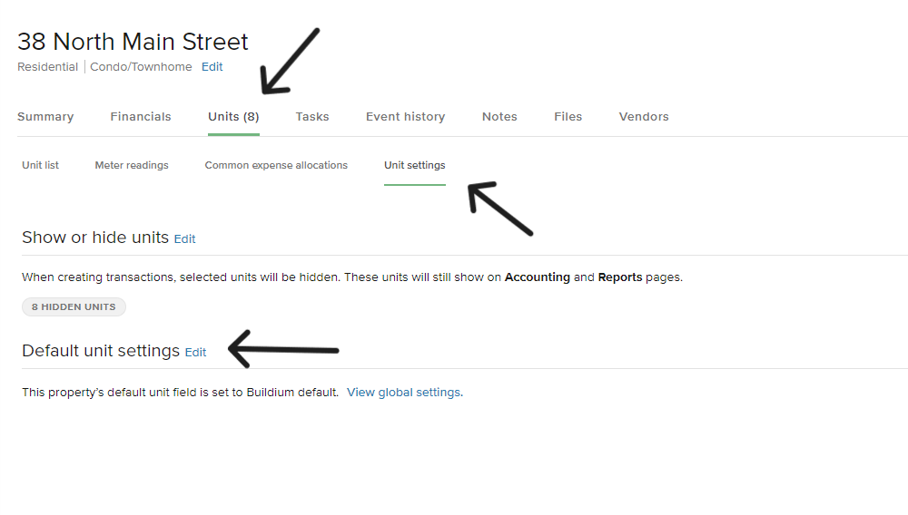This screenshot has width=908, height=515.
Task: Click the bold Reports text
Action: point(620,277)
